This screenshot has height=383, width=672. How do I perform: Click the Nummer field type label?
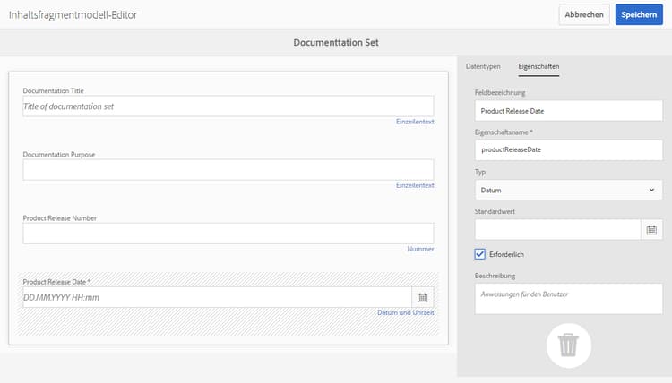click(421, 249)
